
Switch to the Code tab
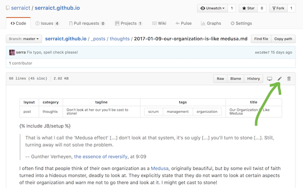click(18, 23)
